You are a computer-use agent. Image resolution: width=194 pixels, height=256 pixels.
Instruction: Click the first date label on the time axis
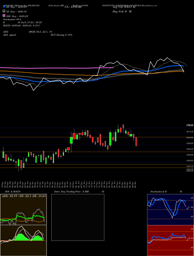point(3,184)
